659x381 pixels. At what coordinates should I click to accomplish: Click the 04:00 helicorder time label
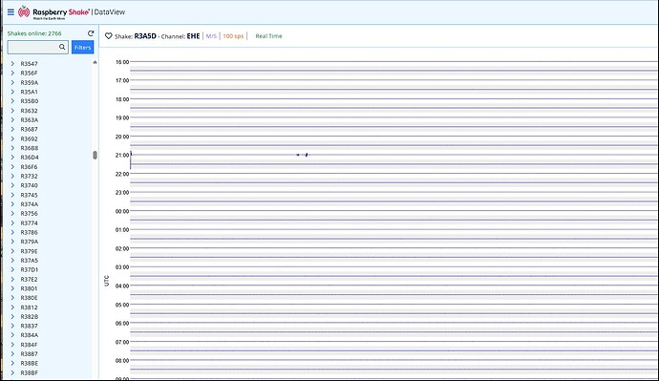(x=122, y=286)
